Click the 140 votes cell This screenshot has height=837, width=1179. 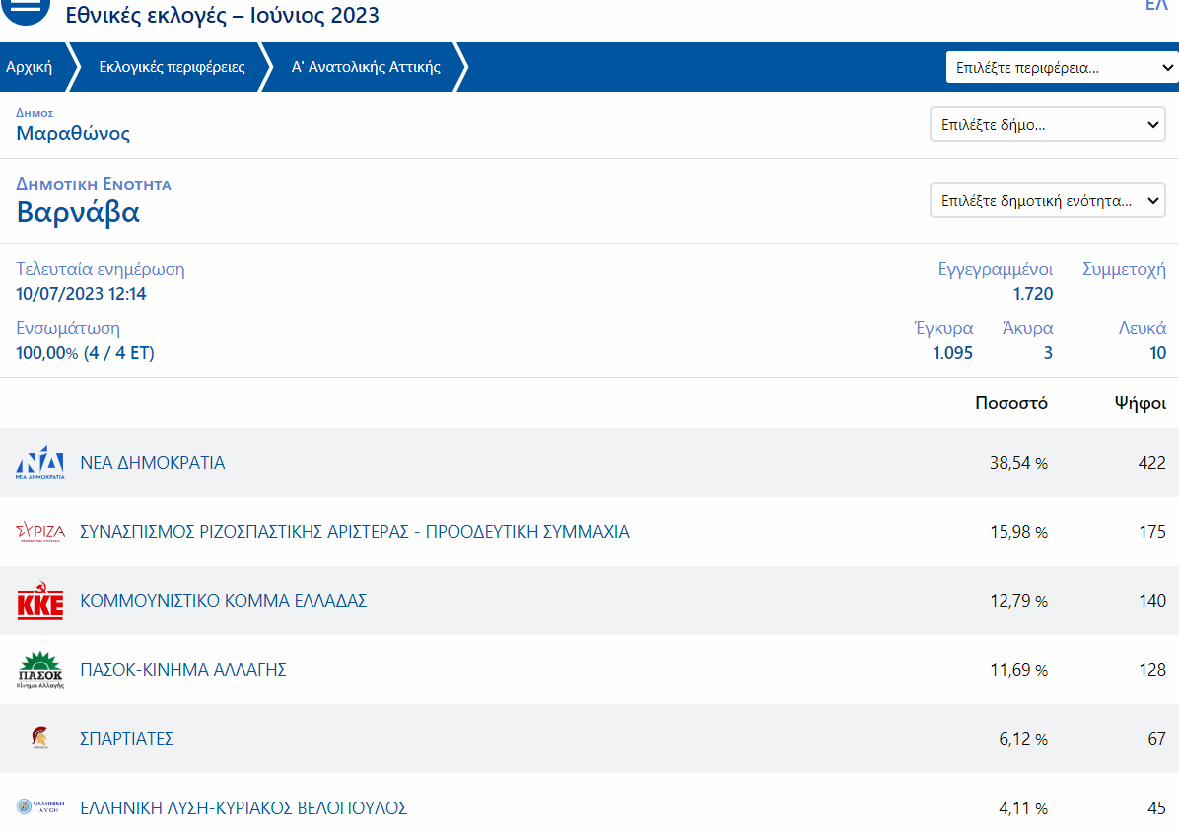pos(1152,601)
